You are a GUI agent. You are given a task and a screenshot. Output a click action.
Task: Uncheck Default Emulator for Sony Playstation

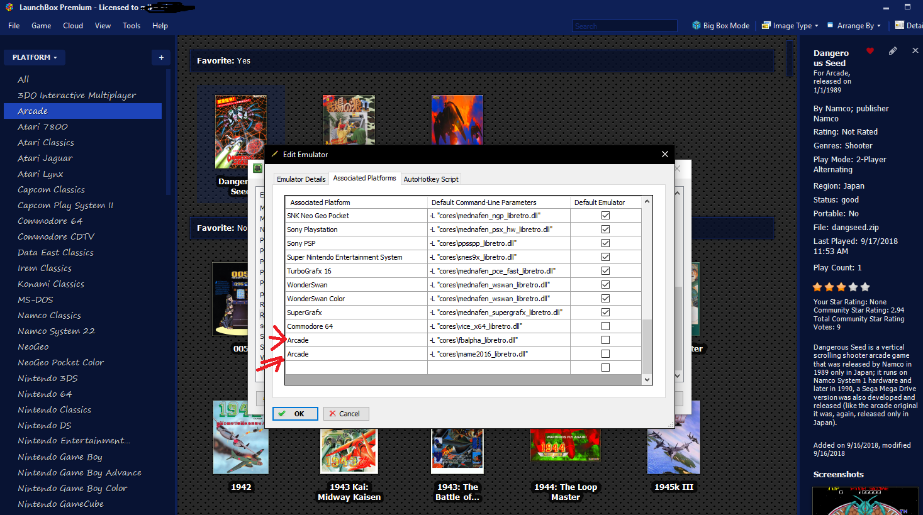click(x=605, y=229)
